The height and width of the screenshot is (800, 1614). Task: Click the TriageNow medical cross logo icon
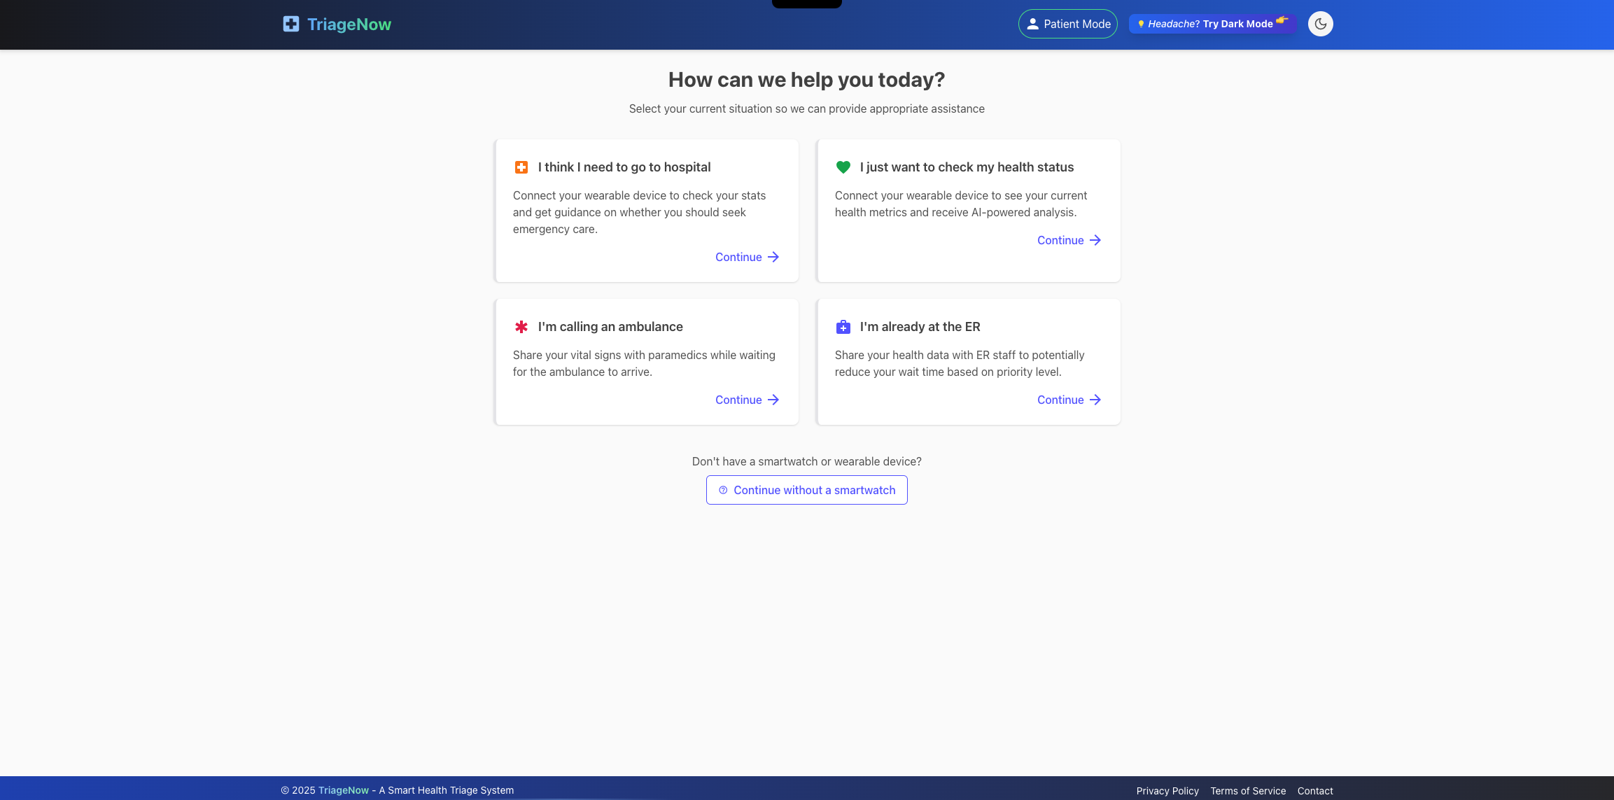tap(290, 24)
